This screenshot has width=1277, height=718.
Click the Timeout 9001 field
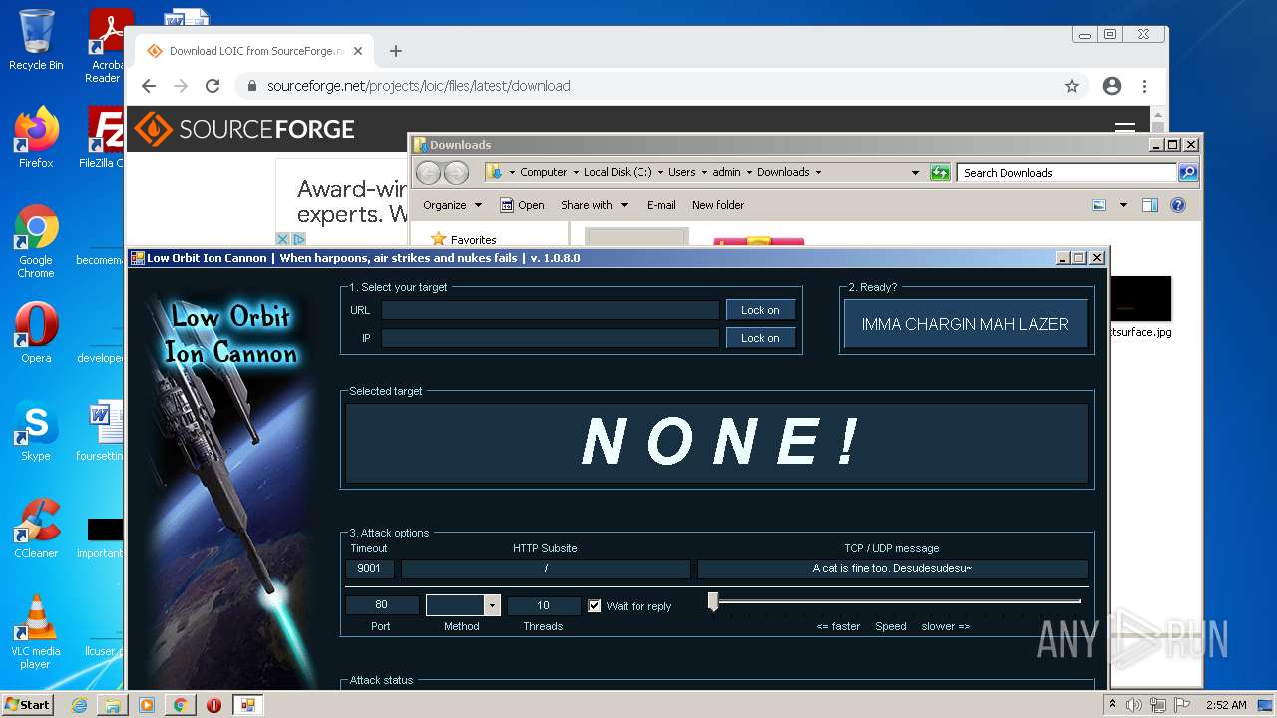pyautogui.click(x=369, y=569)
